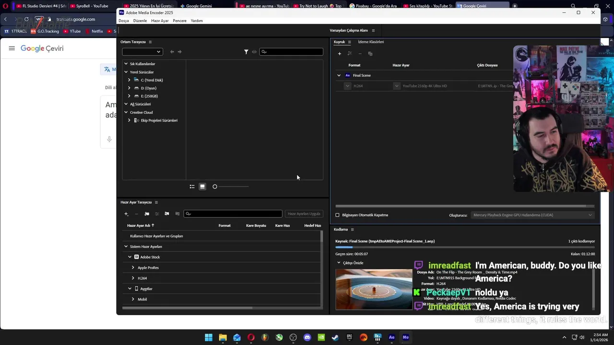Switch to the İzleme Klasörleri tab
The width and height of the screenshot is (614, 345).
371,42
